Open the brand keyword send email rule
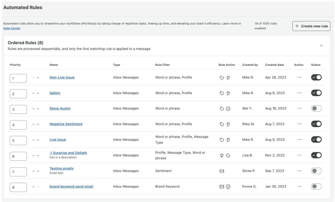Viewport: 335px width, 202px height. pos(71,186)
